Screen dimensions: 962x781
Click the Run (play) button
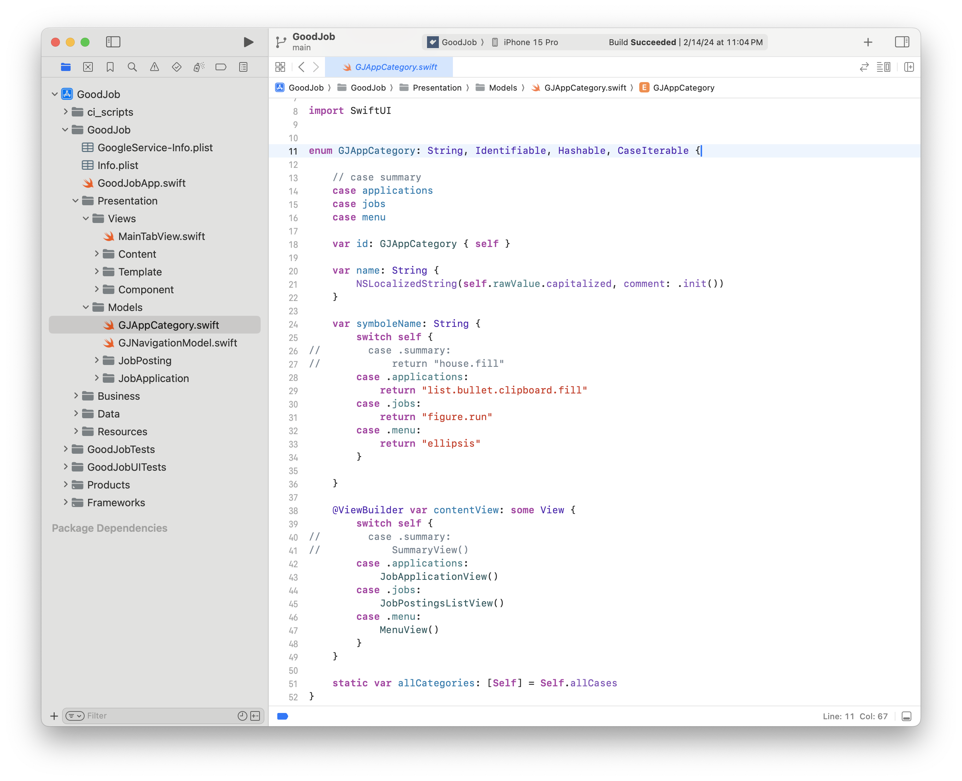pyautogui.click(x=248, y=42)
